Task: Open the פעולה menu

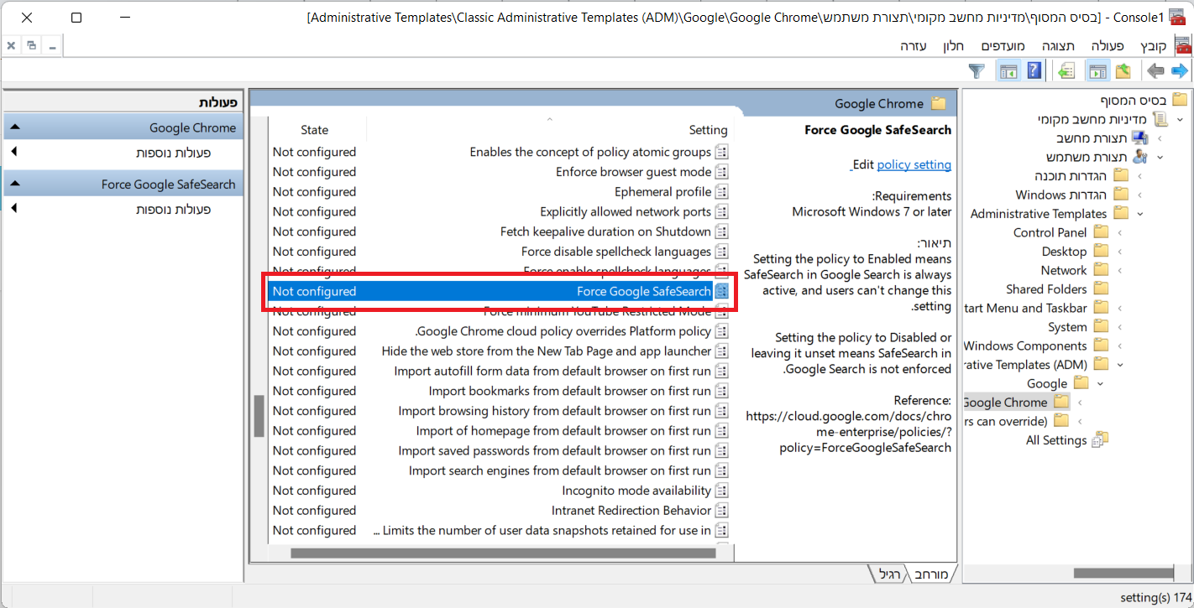Action: pyautogui.click(x=1108, y=45)
